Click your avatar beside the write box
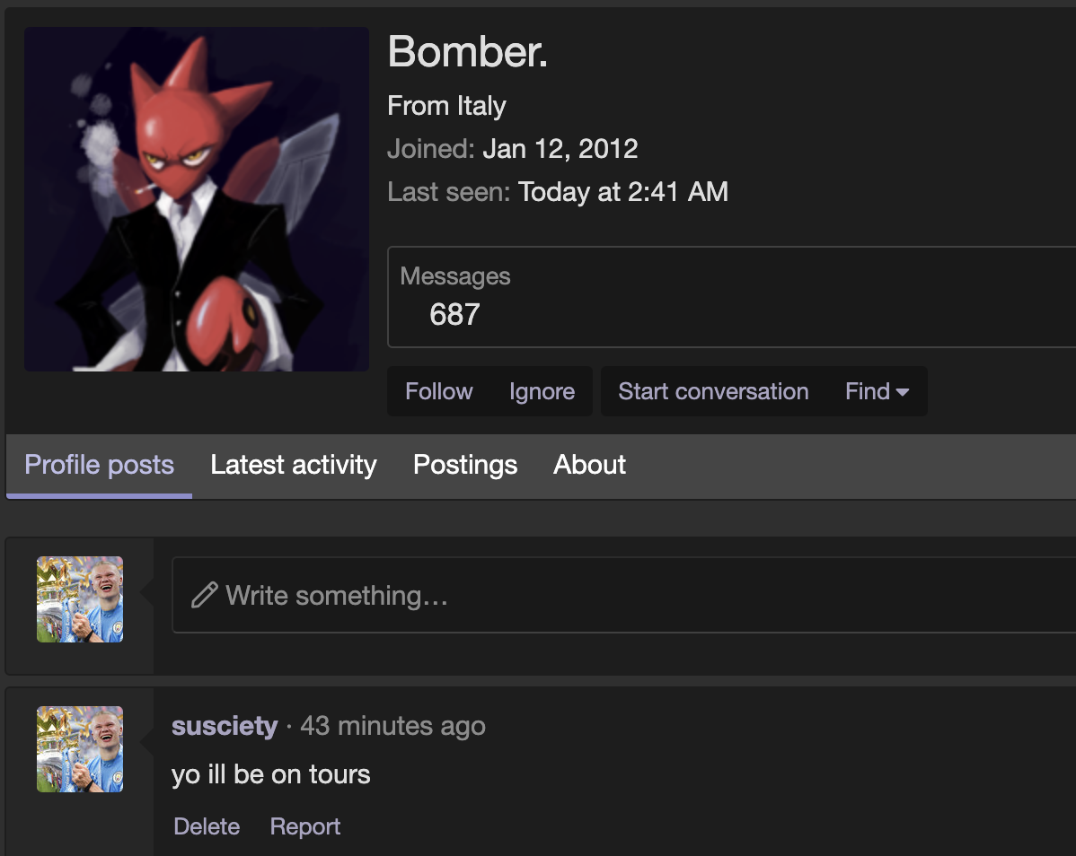The height and width of the screenshot is (856, 1076). pos(80,599)
